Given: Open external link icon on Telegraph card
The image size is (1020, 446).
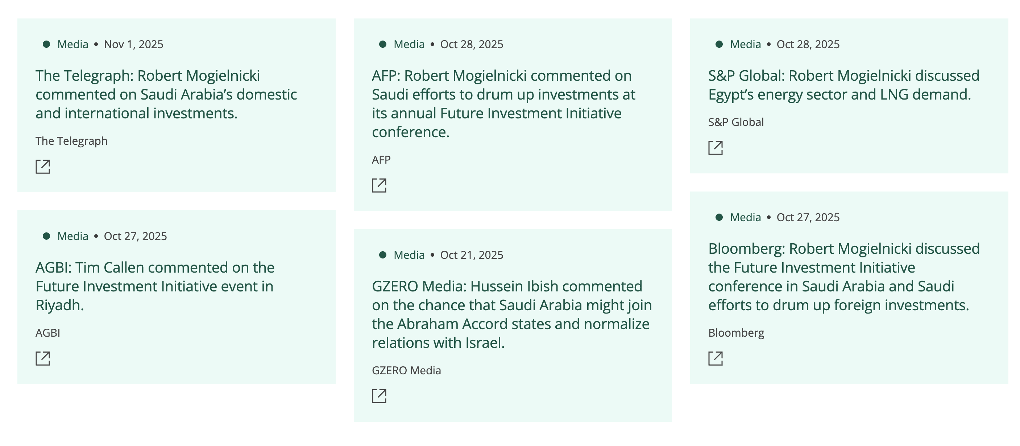Looking at the screenshot, I should tap(43, 167).
